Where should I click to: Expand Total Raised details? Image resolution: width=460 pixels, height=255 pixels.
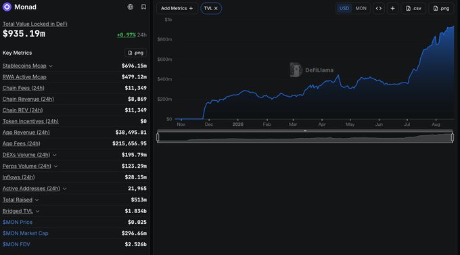point(37,200)
